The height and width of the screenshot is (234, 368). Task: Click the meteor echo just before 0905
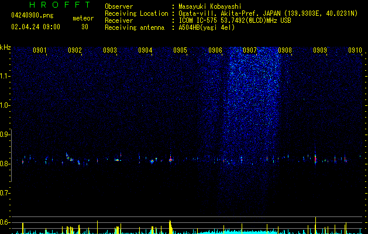(171, 159)
